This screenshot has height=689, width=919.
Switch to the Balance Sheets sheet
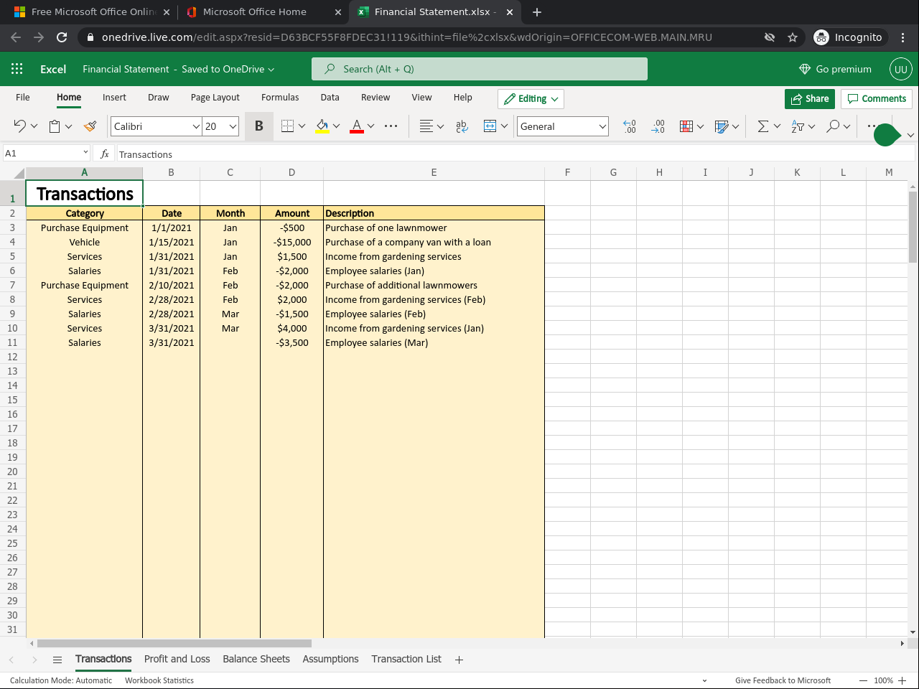tap(256, 659)
